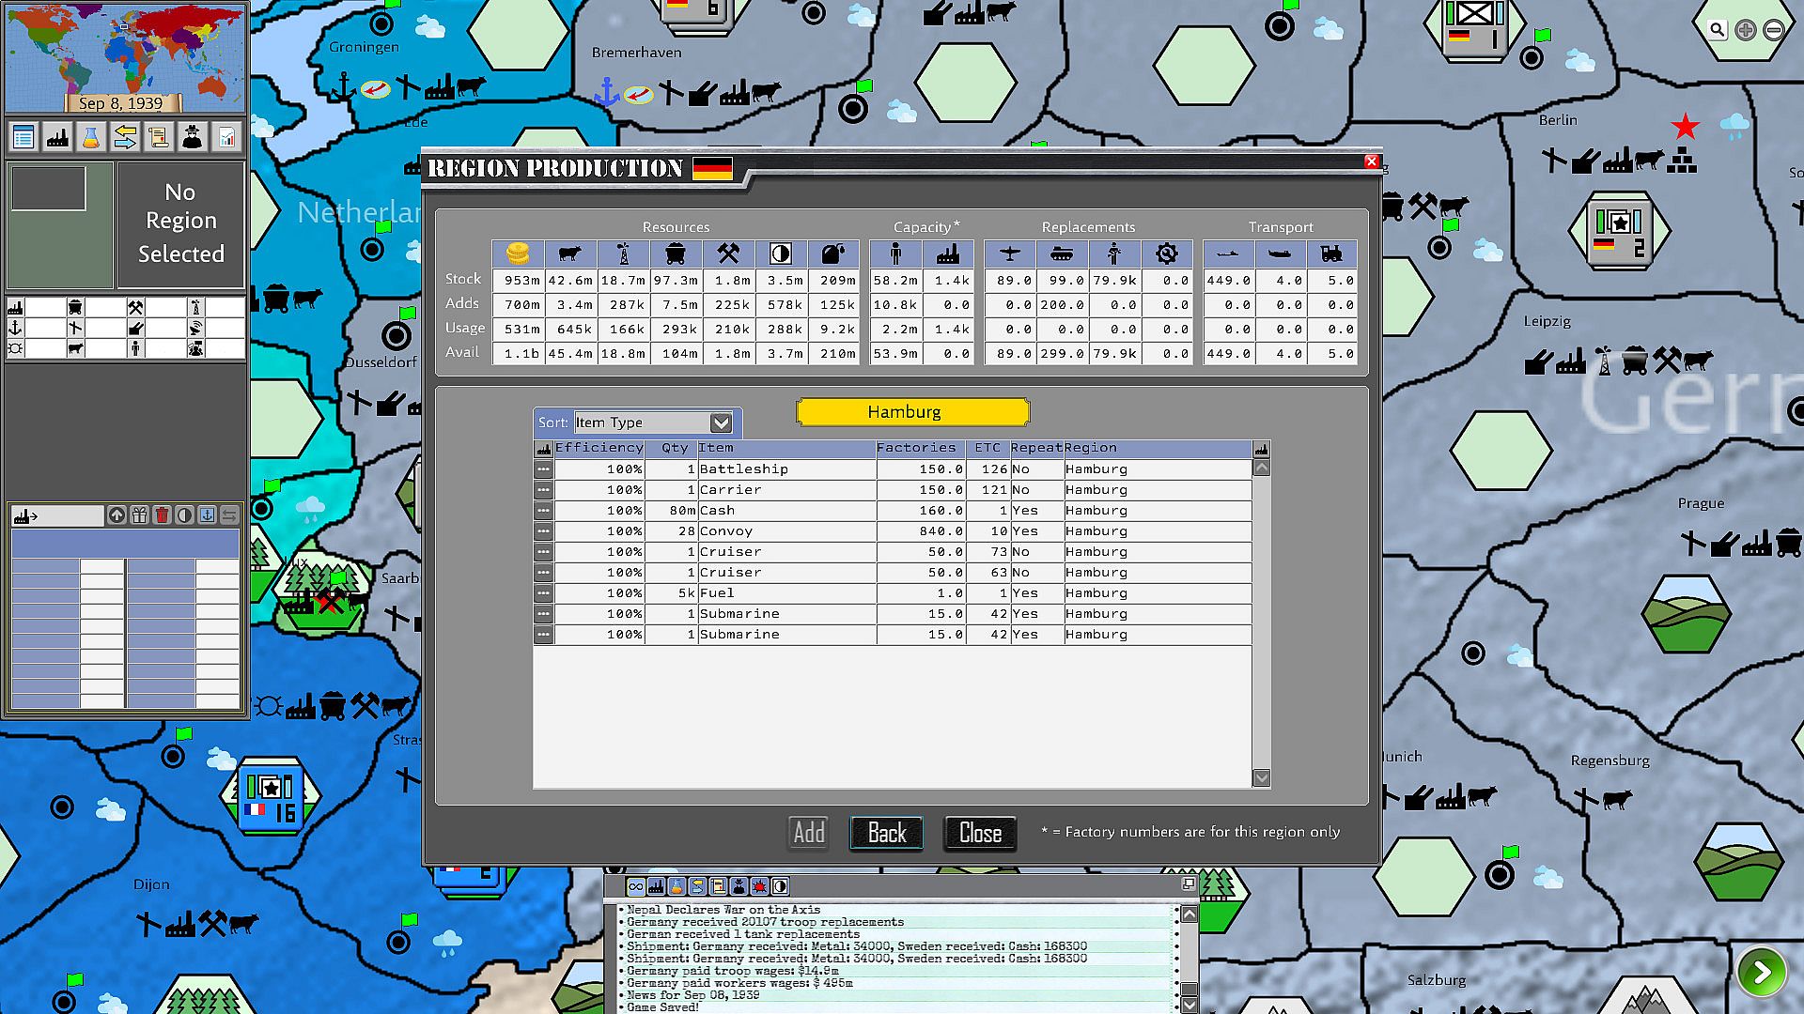Open the research flask panel
The image size is (1804, 1014).
click(91, 138)
